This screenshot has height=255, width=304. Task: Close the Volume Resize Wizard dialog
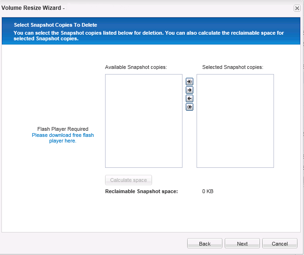click(297, 8)
